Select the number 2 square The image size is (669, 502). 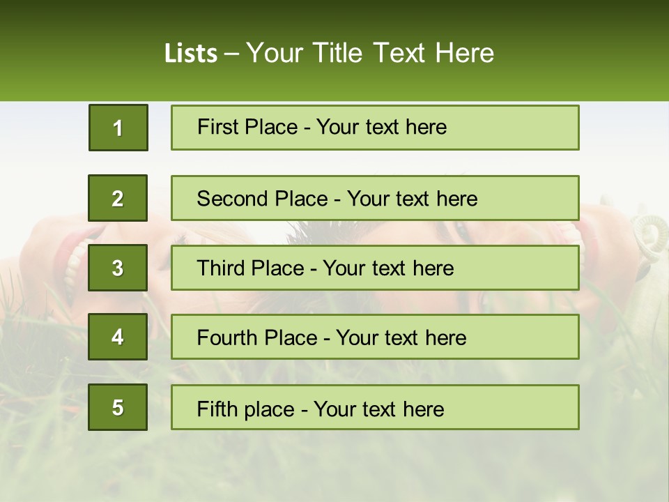[x=118, y=198]
